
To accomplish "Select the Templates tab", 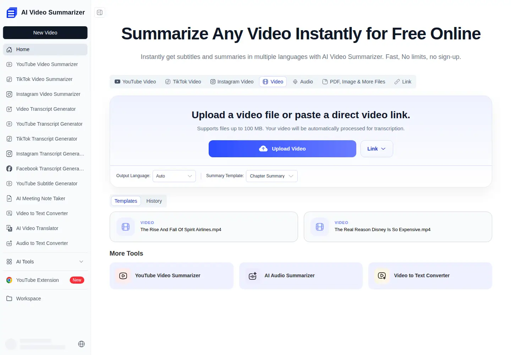I will tap(126, 201).
